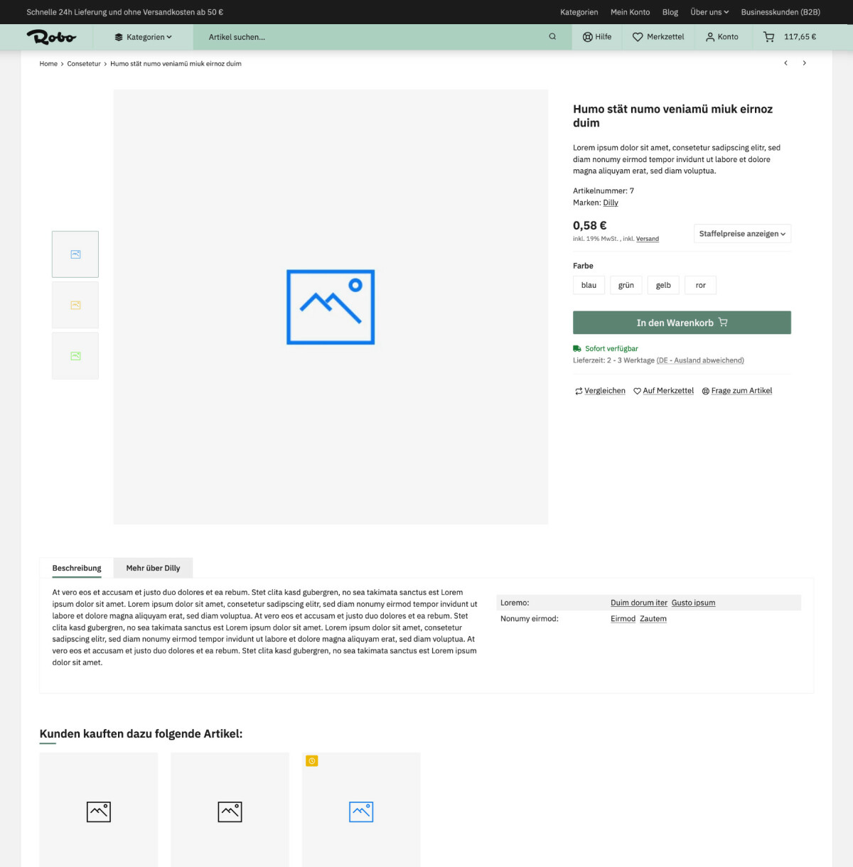Select the blue image thumbnail
The image size is (853, 867).
75,254
